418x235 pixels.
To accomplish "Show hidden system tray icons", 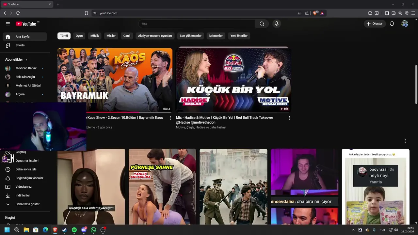I will tap(353, 230).
